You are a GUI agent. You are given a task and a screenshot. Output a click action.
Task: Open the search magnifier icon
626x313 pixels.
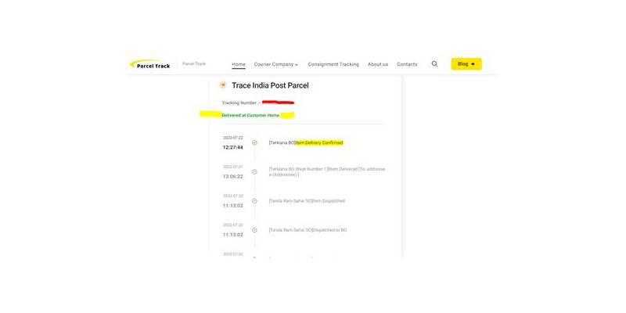[x=434, y=64]
